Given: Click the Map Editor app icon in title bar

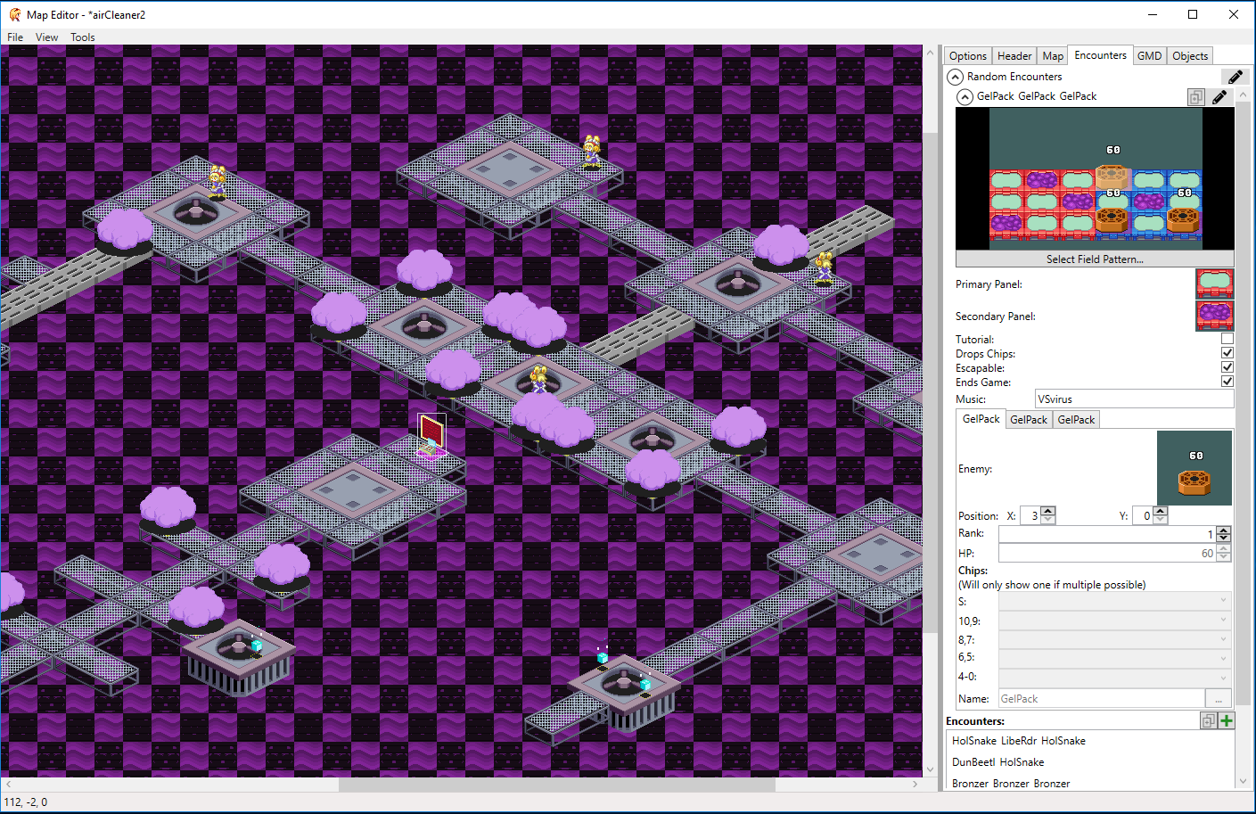Looking at the screenshot, I should click(14, 14).
